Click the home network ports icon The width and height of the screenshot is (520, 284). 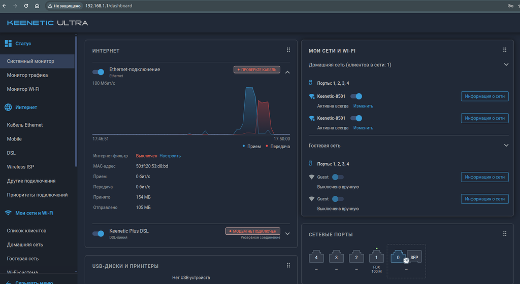click(310, 83)
